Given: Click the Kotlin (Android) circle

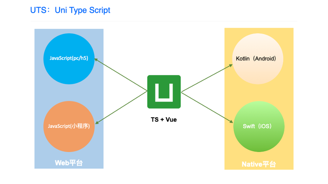Looking at the screenshot, I should point(258,59).
